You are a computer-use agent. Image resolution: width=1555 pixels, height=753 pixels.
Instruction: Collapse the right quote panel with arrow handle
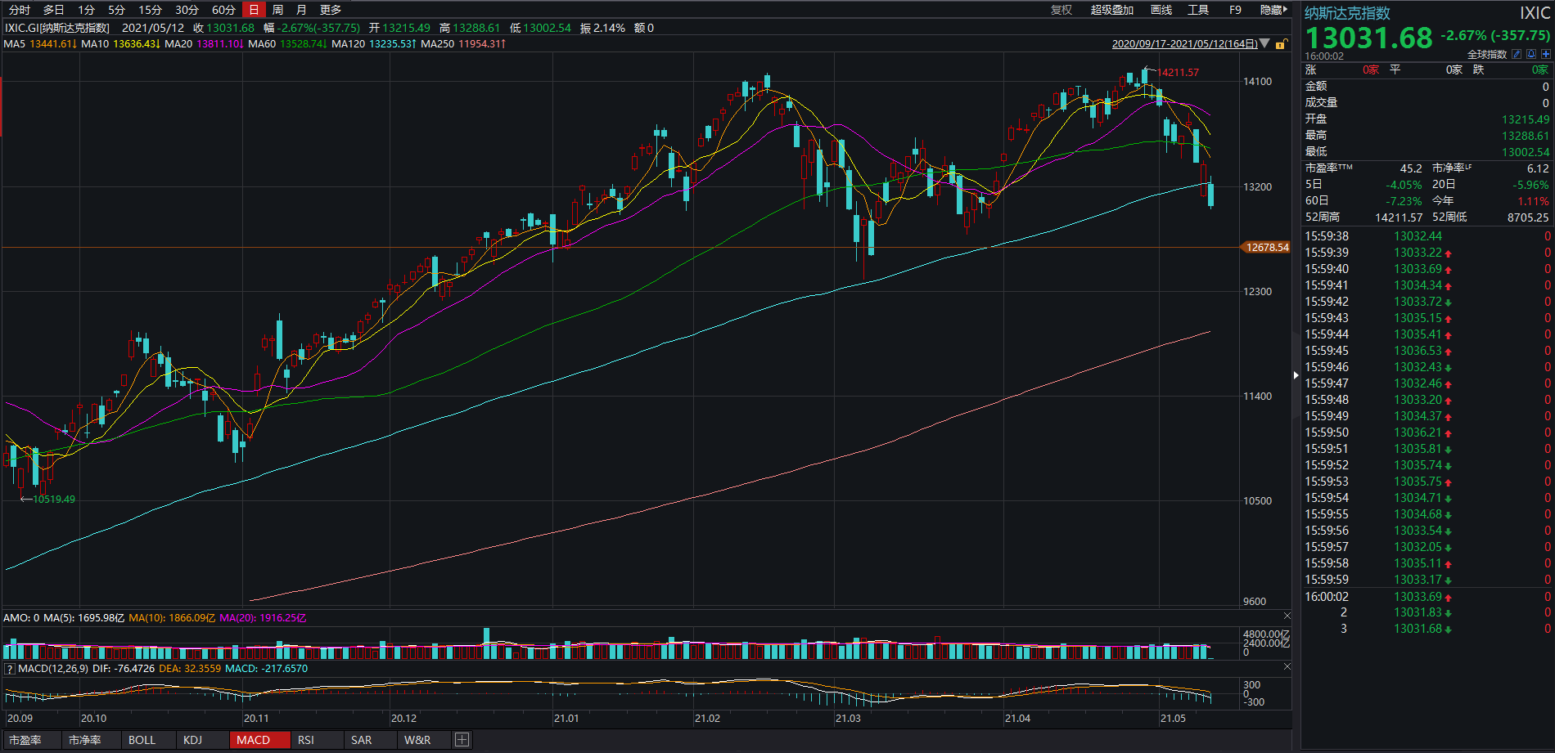(x=1296, y=375)
